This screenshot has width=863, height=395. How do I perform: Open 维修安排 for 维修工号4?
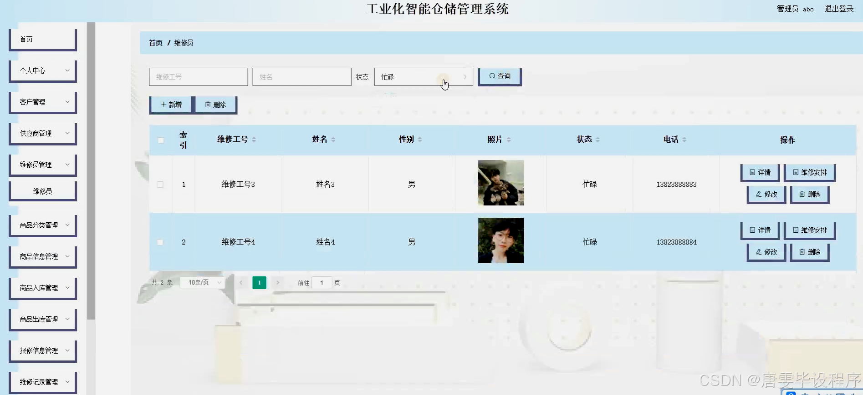[810, 230]
